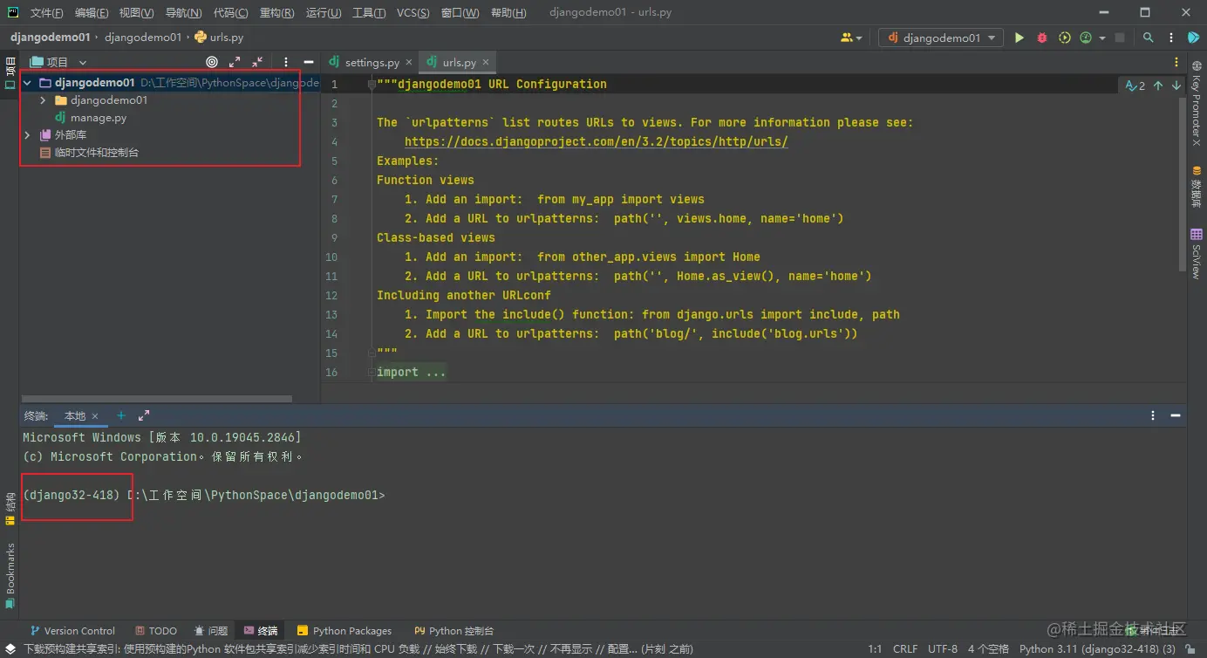The image size is (1207, 658).
Task: Open terminal panel options menu
Action: [1153, 416]
